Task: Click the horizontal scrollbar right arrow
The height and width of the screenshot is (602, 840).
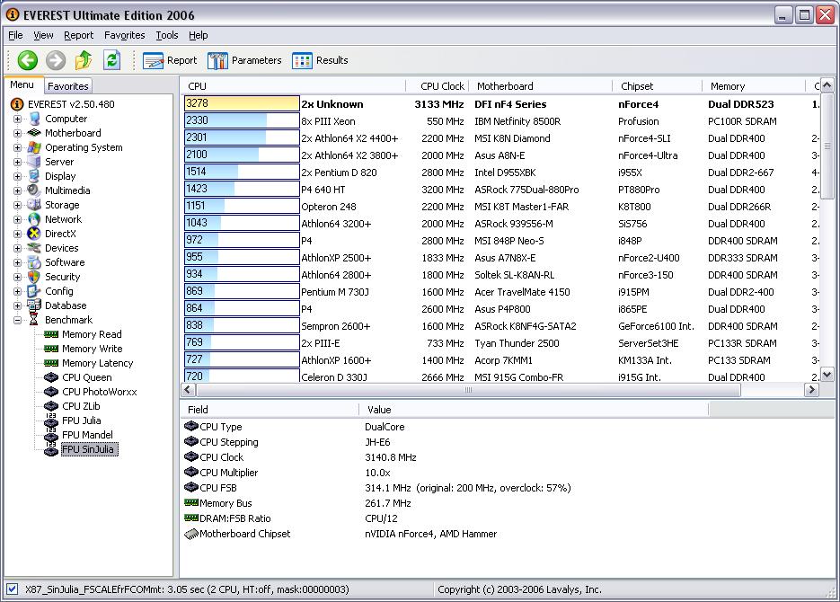Action: click(811, 390)
